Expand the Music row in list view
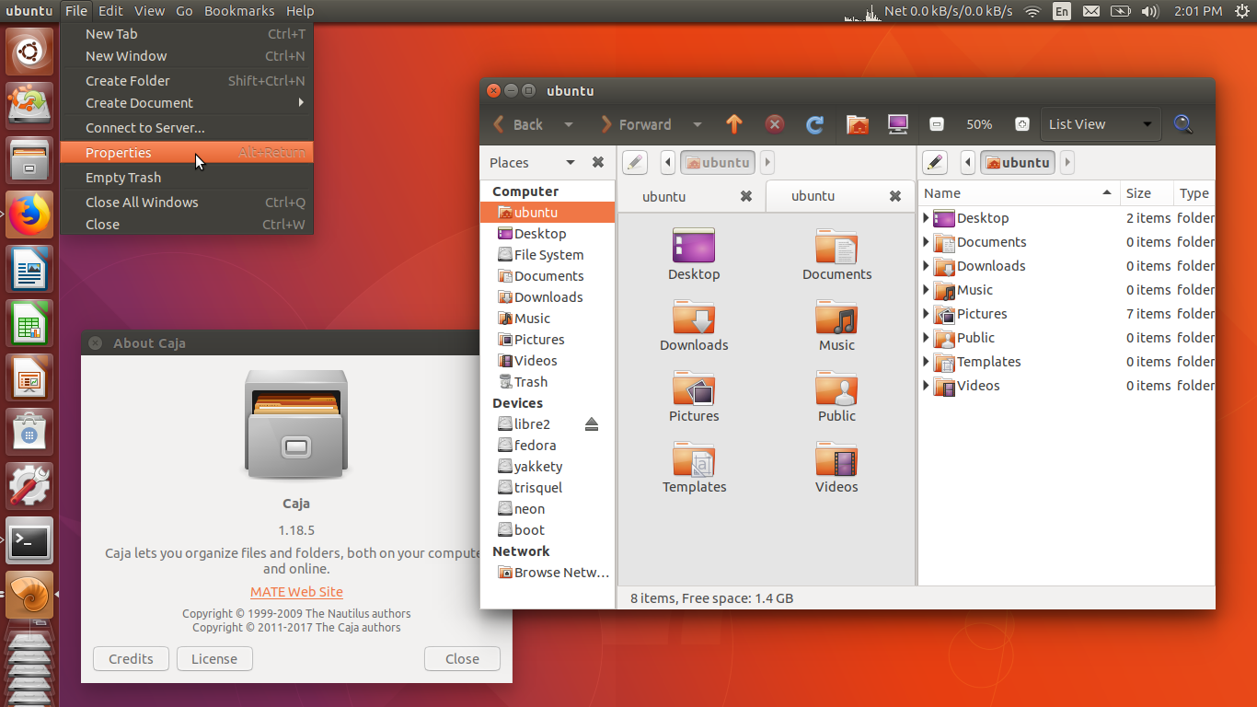Image resolution: width=1257 pixels, height=707 pixels. coord(927,290)
